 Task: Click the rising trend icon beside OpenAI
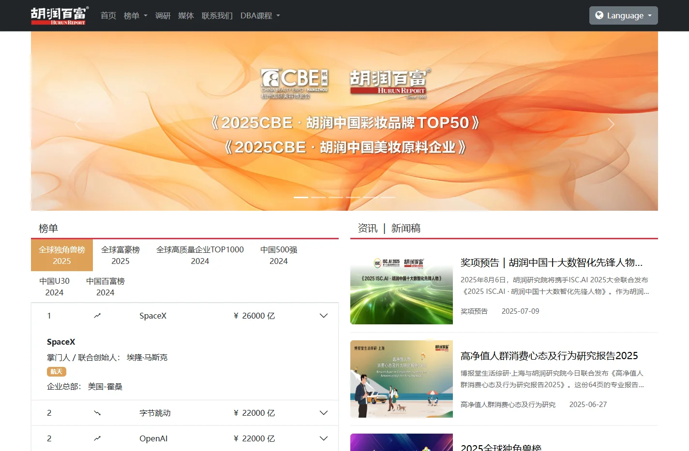pos(97,438)
